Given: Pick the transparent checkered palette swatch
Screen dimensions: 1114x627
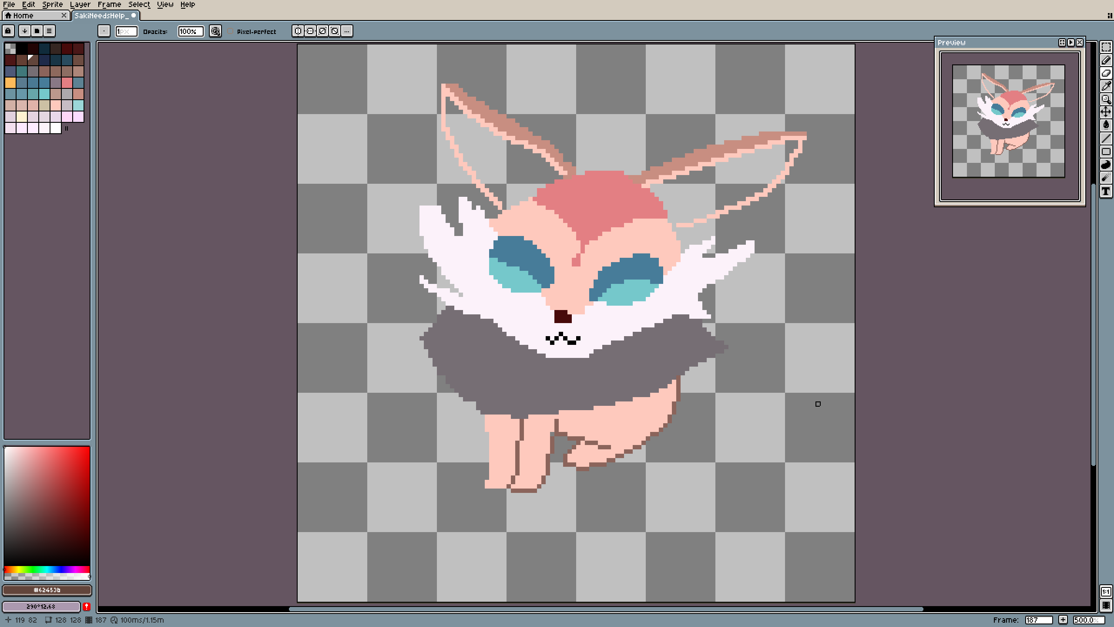Looking at the screenshot, I should [x=10, y=48].
